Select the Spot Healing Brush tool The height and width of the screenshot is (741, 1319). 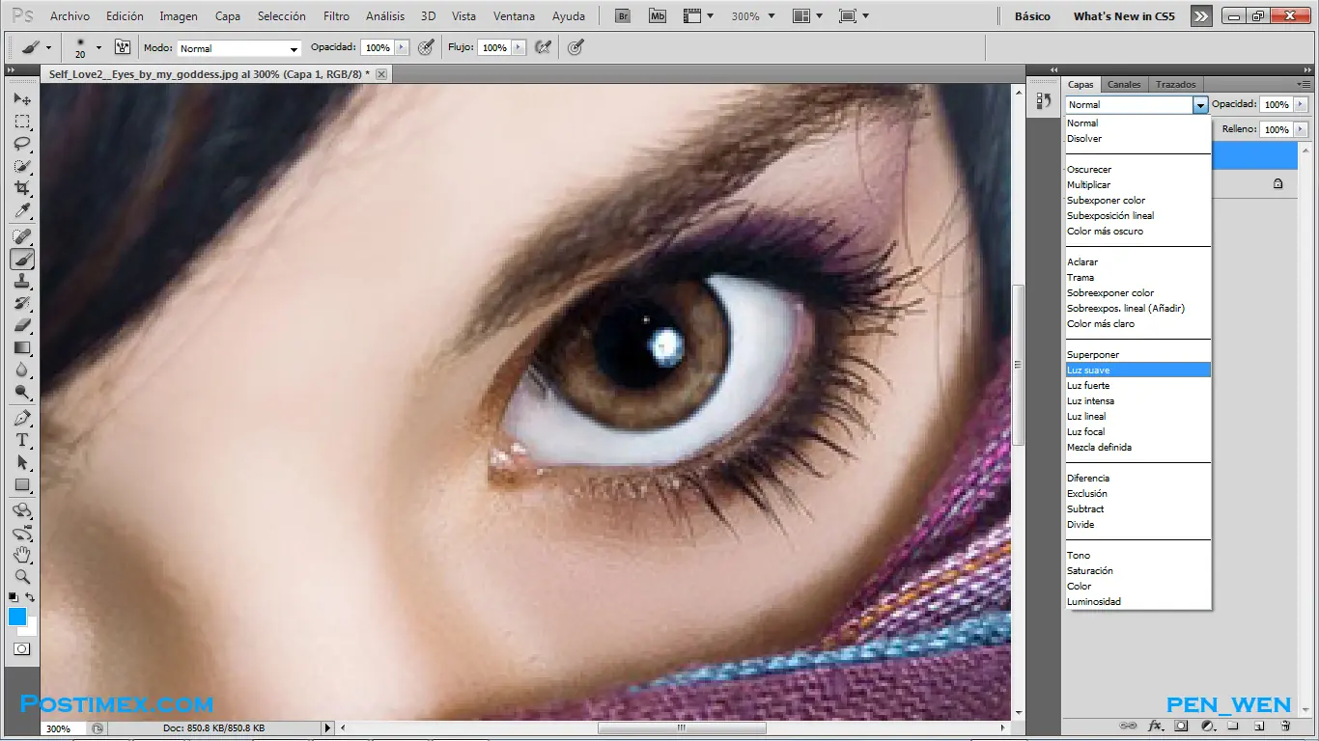coord(22,236)
